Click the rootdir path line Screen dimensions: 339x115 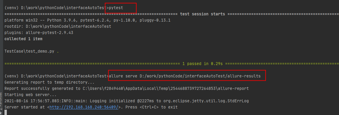pyautogui.click(x=58, y=27)
